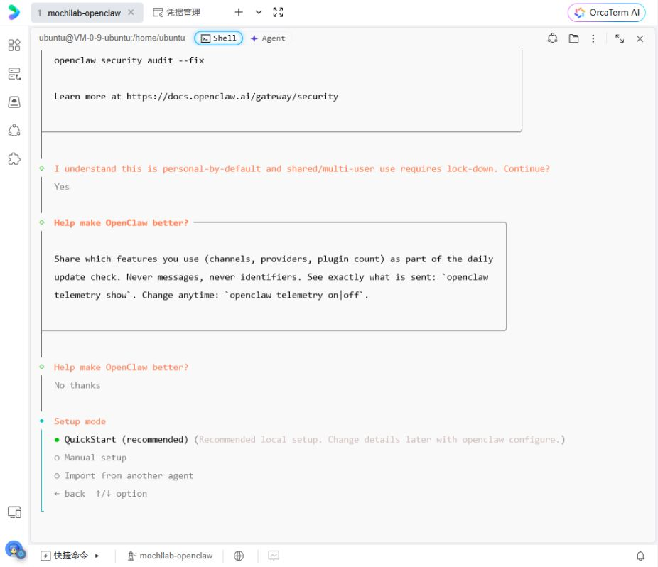Click the 'No thanks' answer text

(77, 385)
